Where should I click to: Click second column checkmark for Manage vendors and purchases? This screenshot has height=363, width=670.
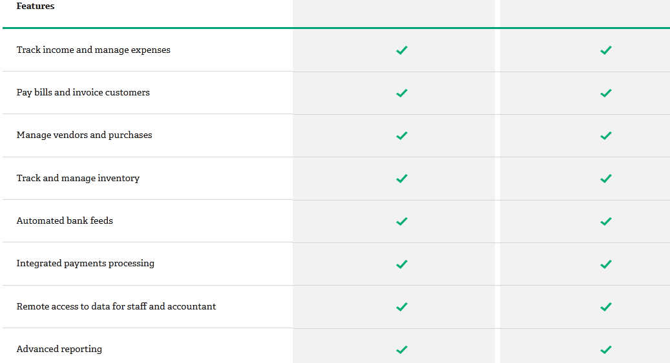pyautogui.click(x=606, y=135)
